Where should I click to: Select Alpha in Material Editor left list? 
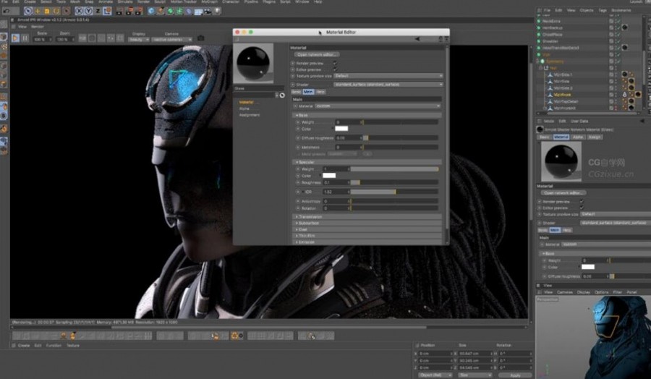click(244, 108)
